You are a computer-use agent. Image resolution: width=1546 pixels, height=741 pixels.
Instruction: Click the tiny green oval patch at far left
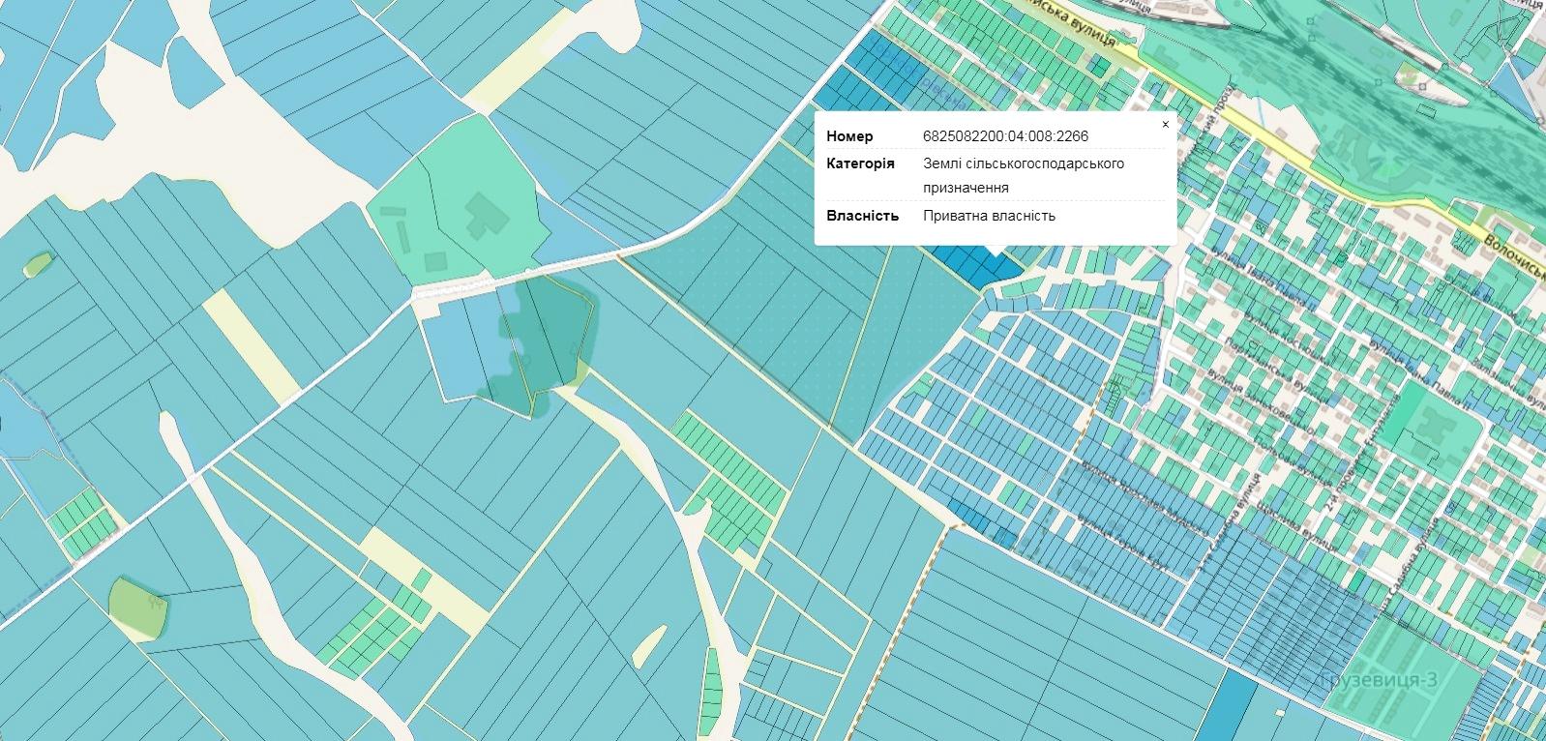[x=37, y=264]
